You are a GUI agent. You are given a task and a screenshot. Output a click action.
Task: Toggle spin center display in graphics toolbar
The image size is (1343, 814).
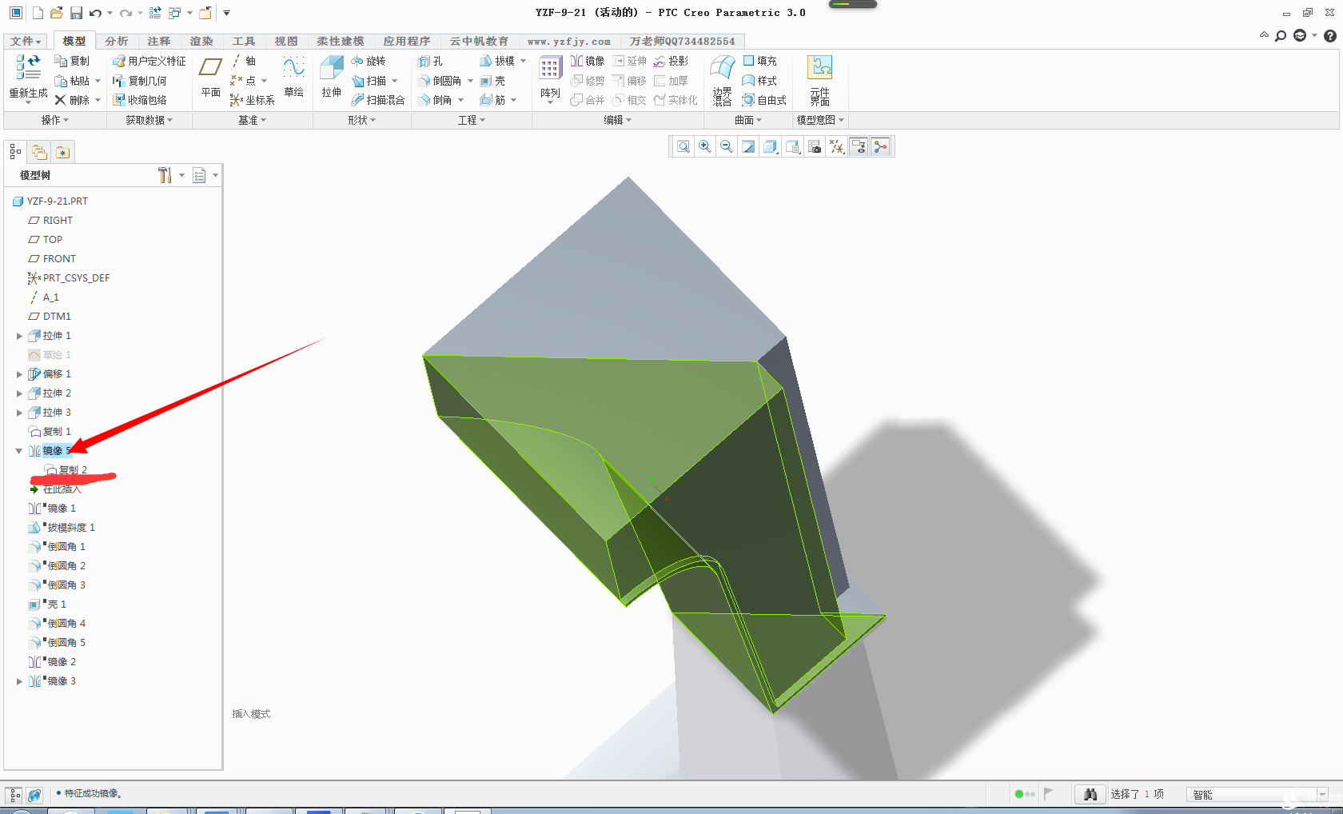(x=880, y=146)
